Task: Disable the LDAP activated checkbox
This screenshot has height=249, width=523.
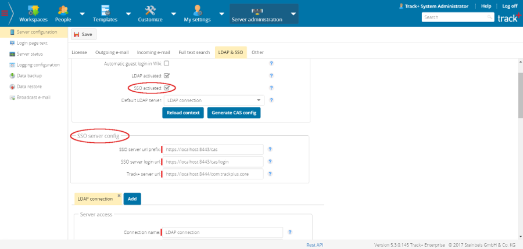Action: 167,75
